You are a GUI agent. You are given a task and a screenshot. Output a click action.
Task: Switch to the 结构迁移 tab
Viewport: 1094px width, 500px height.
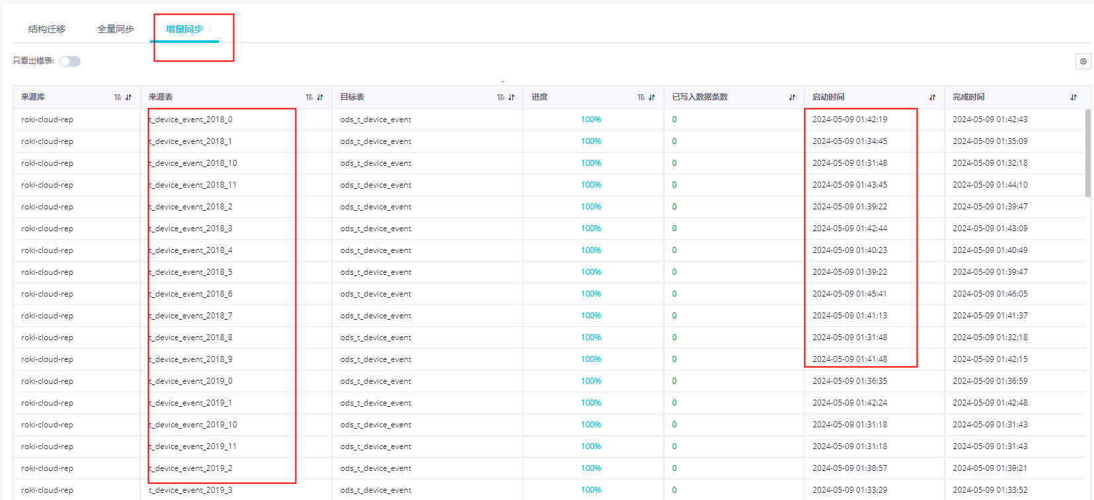[x=47, y=29]
